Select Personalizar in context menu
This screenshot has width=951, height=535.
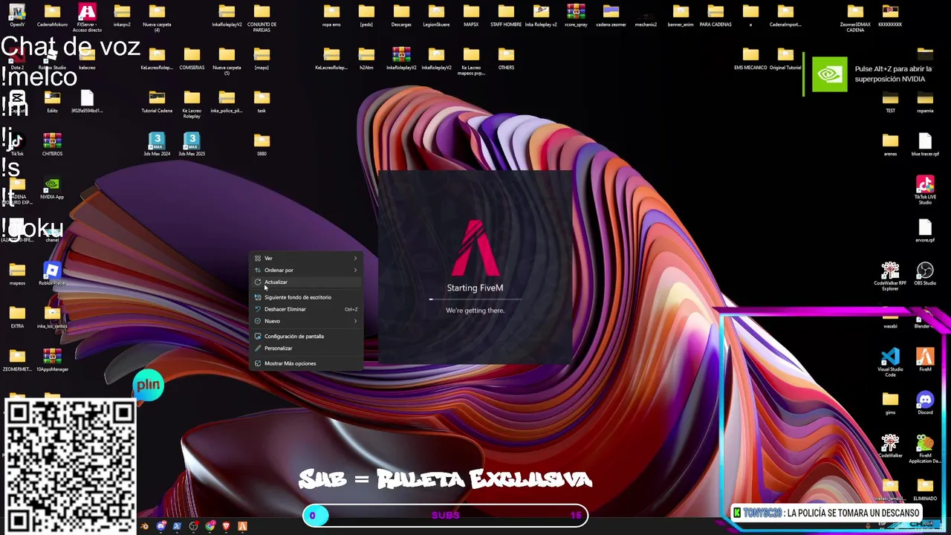click(305, 348)
